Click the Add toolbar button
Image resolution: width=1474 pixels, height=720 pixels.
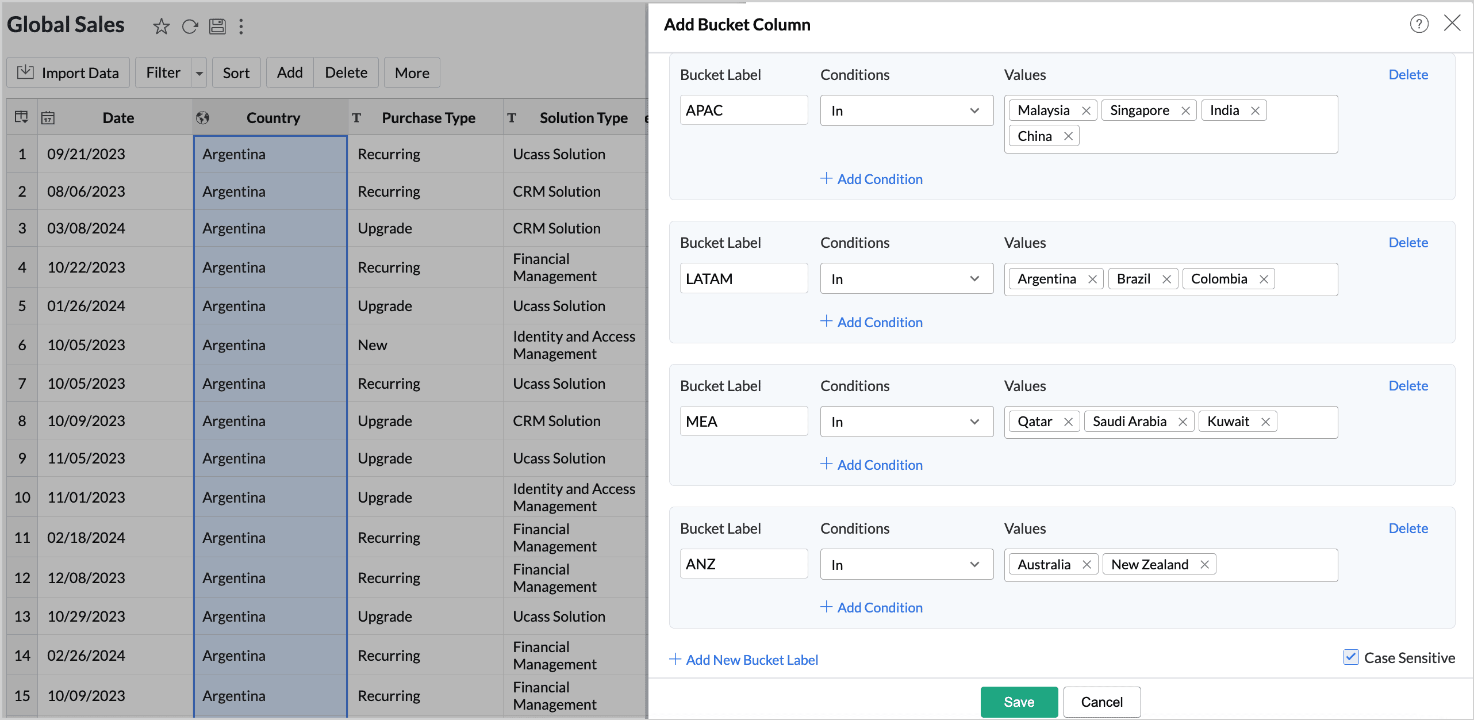[290, 73]
